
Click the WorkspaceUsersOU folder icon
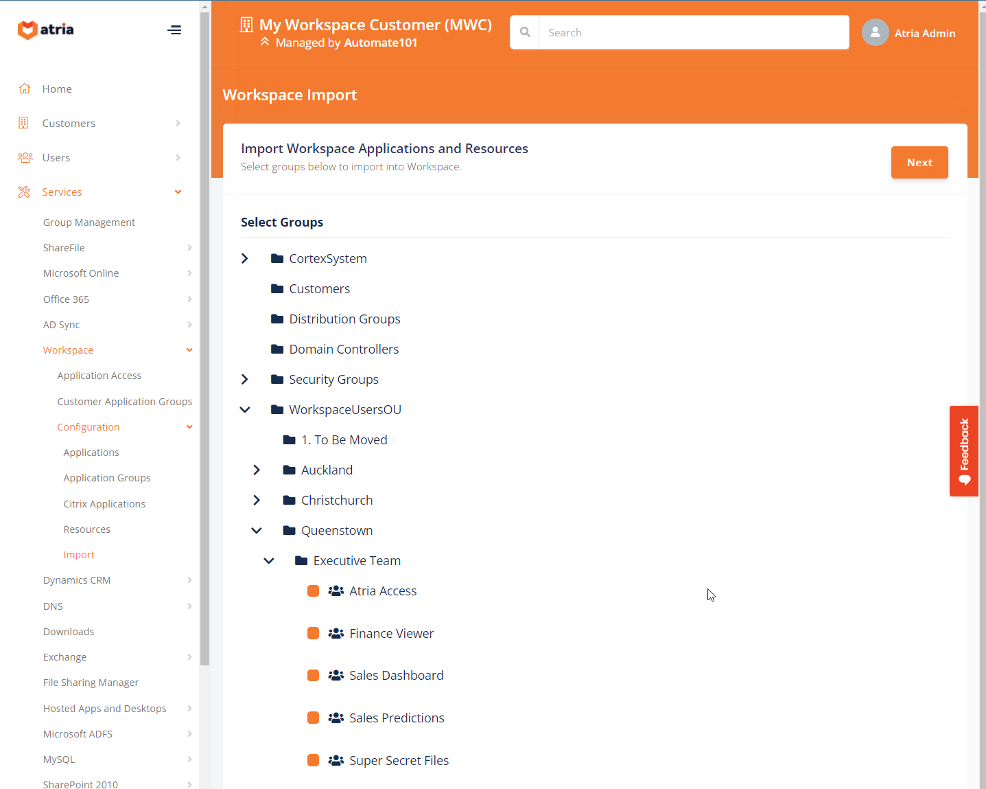point(277,409)
